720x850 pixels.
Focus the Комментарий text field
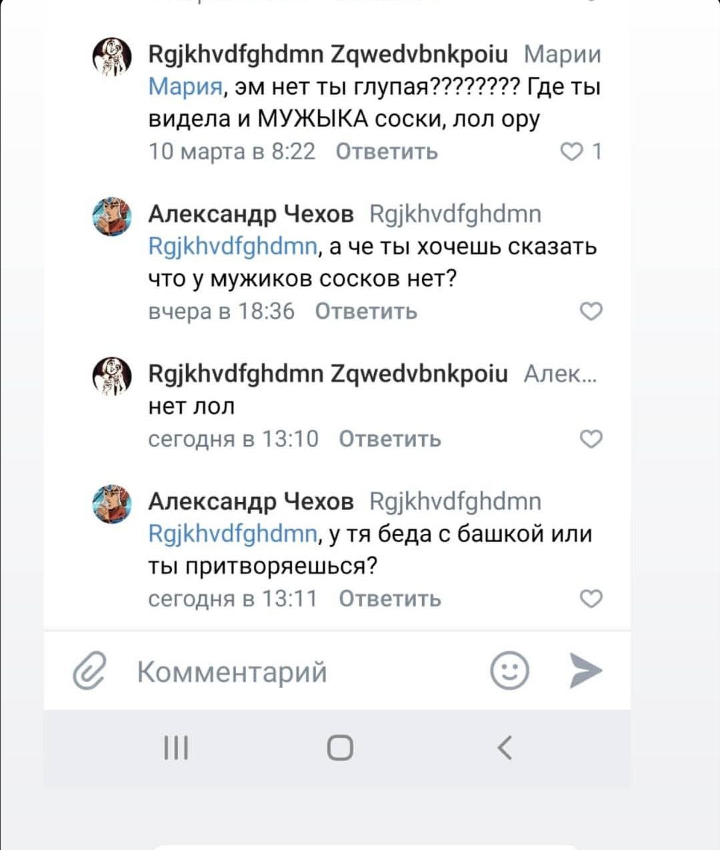pyautogui.click(x=300, y=671)
